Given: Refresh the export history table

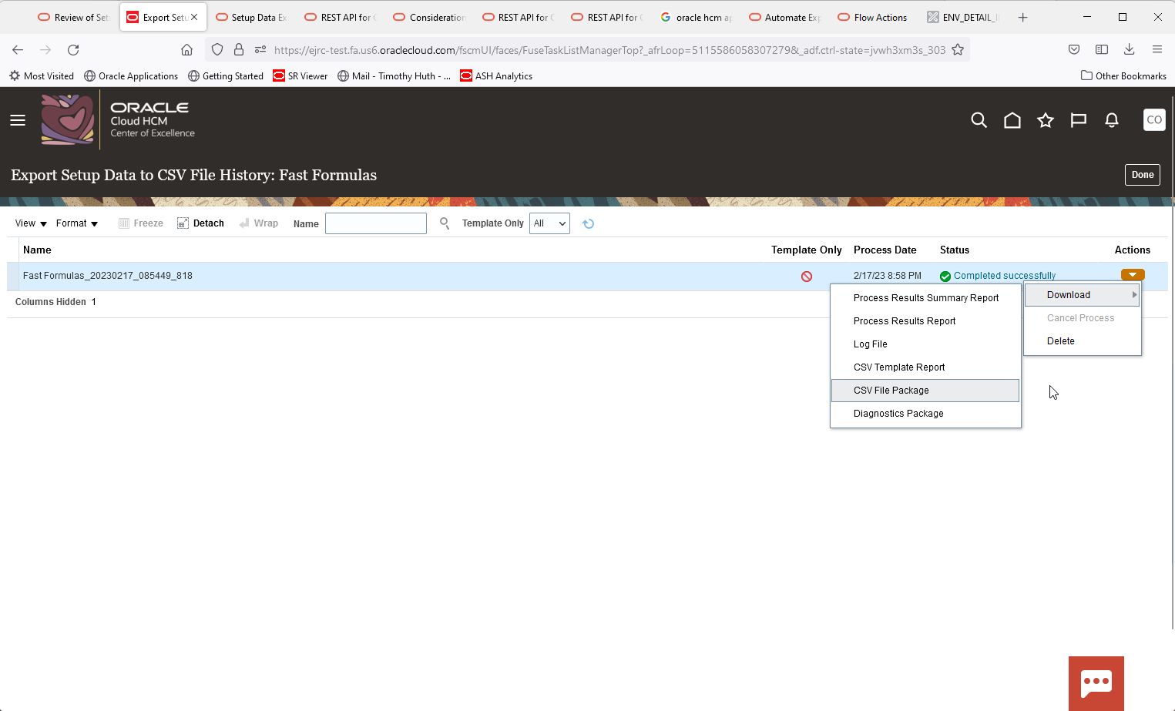Looking at the screenshot, I should tap(588, 223).
